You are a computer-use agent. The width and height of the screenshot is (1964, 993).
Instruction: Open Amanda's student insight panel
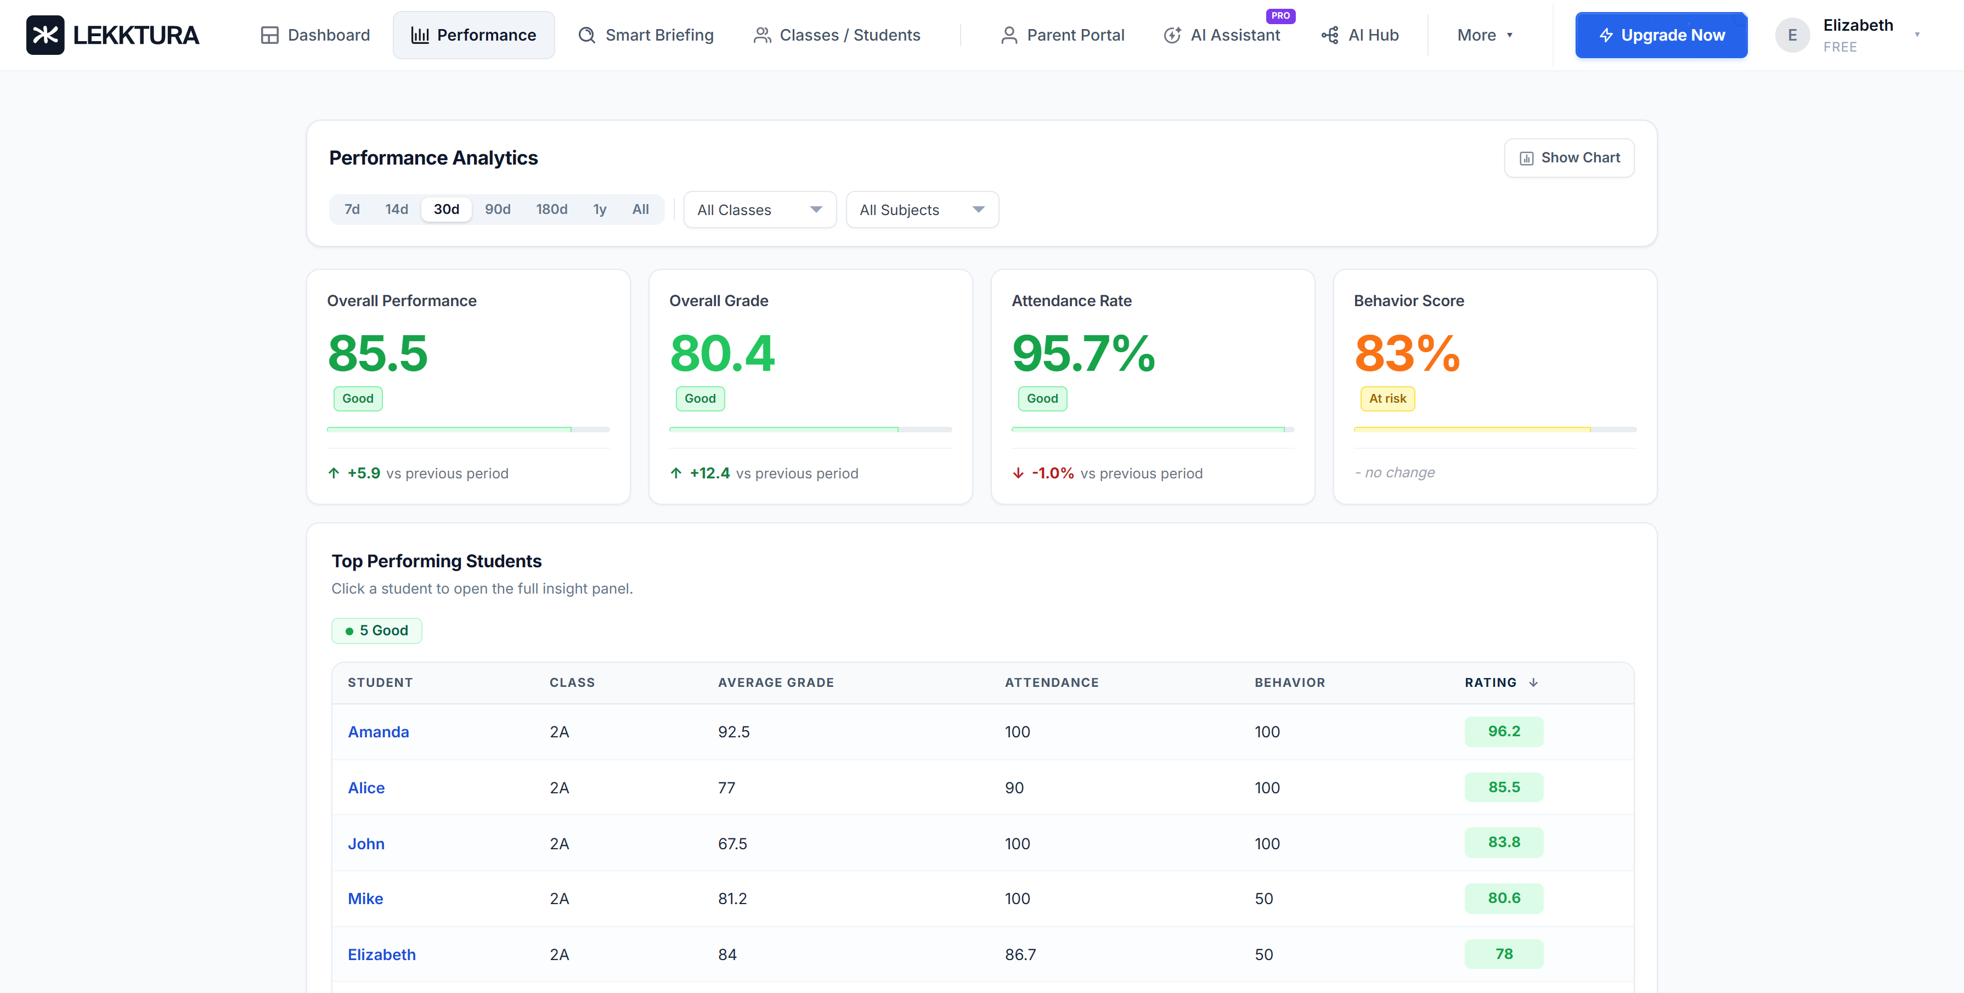378,731
